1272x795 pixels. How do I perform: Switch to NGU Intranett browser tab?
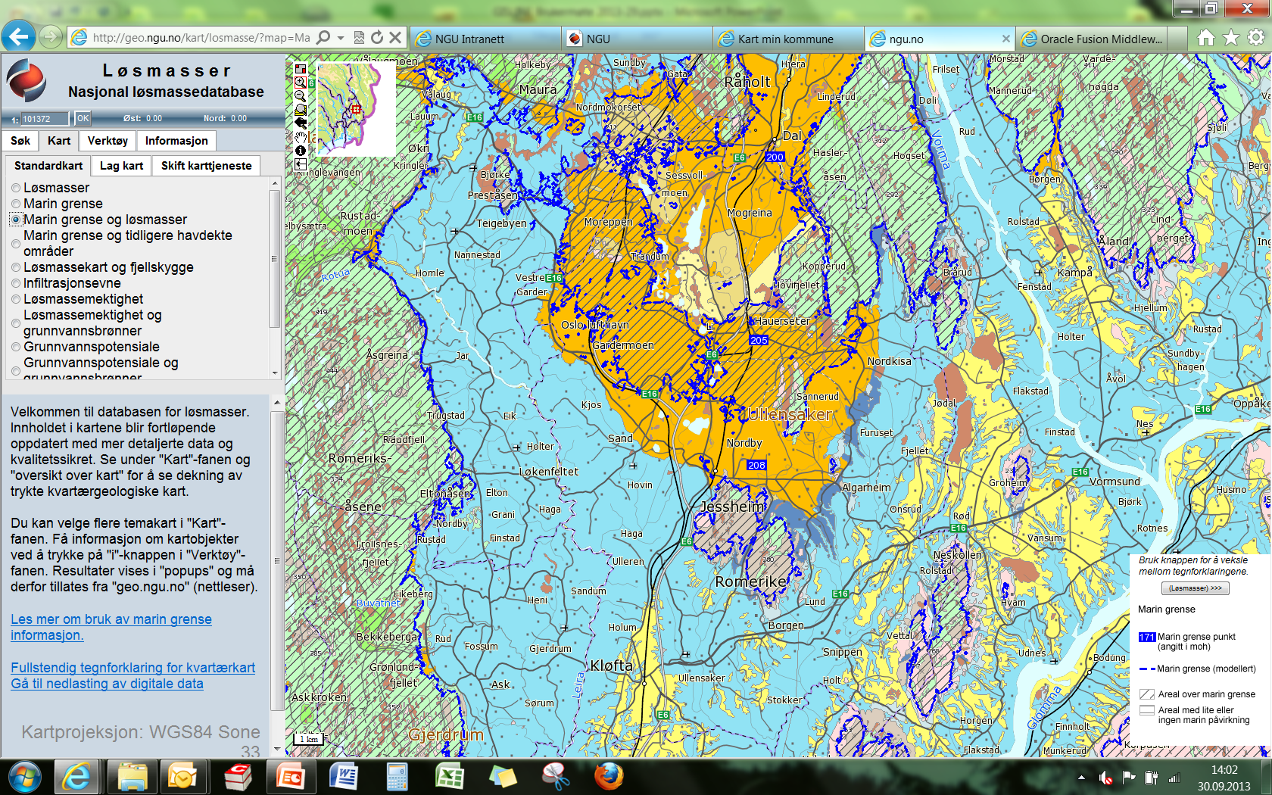[486, 39]
